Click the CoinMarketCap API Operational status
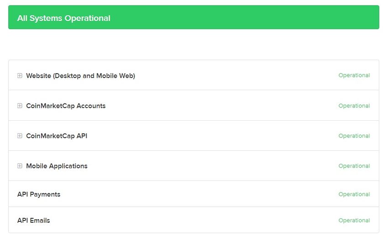This screenshot has height=241, width=388. point(354,136)
